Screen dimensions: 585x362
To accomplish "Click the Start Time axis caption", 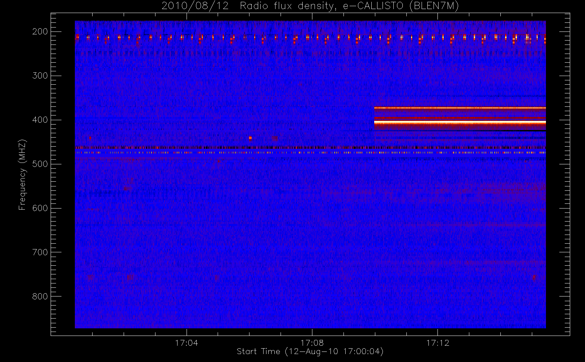I will (x=310, y=352).
